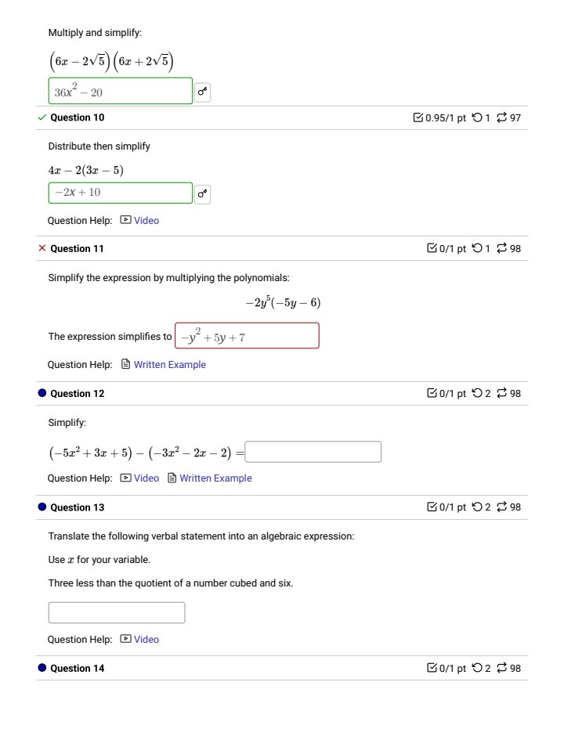This screenshot has width=564, height=729.
Task: Click the answer box containing −y²+5y+7
Action: 247,335
